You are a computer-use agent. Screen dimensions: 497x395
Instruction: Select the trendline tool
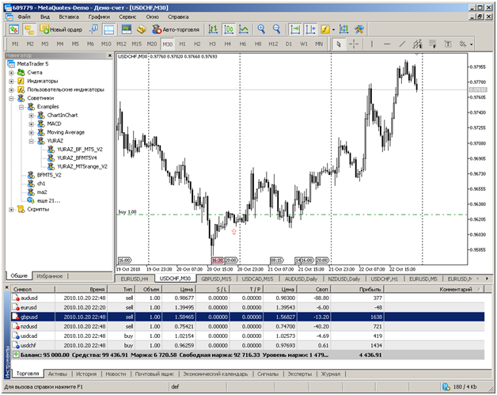coord(402,44)
